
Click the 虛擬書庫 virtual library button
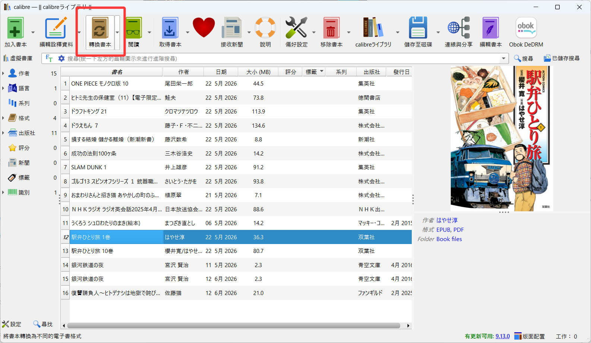18,58
